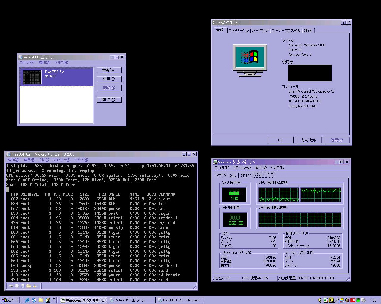Click the hard disk icon in the FreeBSD status bar

pos(11,286)
